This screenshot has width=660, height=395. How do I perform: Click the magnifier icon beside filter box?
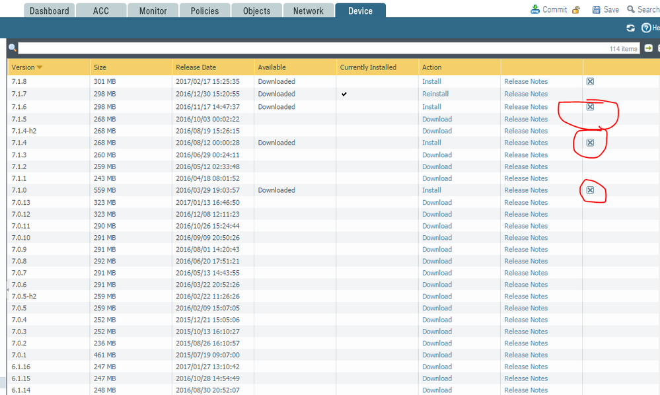pos(12,48)
